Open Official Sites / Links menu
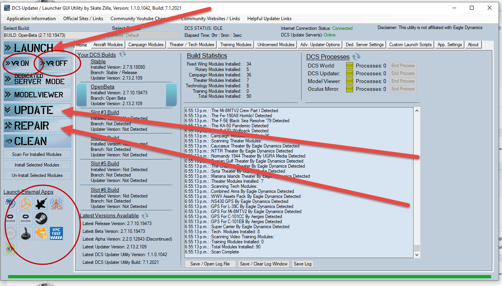This screenshot has height=286, width=502. pyautogui.click(x=83, y=19)
